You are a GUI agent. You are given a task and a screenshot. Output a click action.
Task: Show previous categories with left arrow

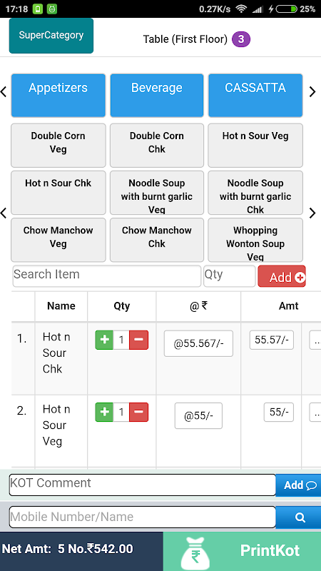point(4,92)
